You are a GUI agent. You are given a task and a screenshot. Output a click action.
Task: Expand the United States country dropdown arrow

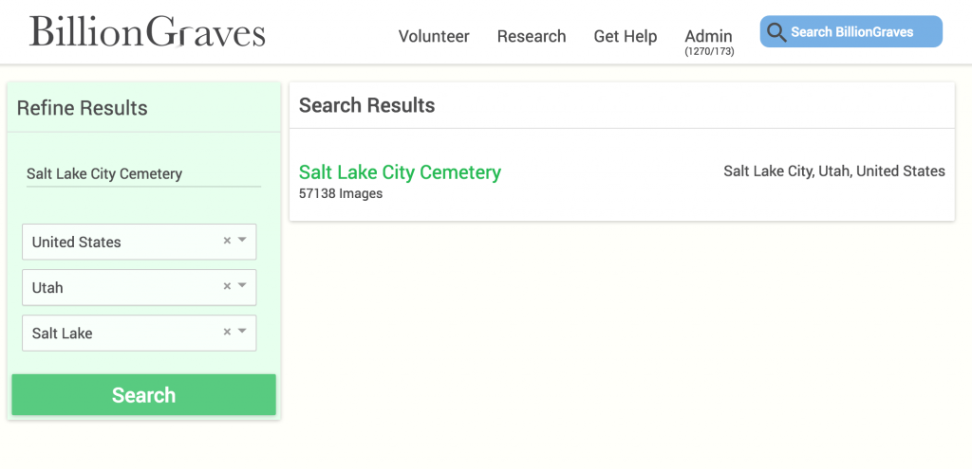coord(242,241)
